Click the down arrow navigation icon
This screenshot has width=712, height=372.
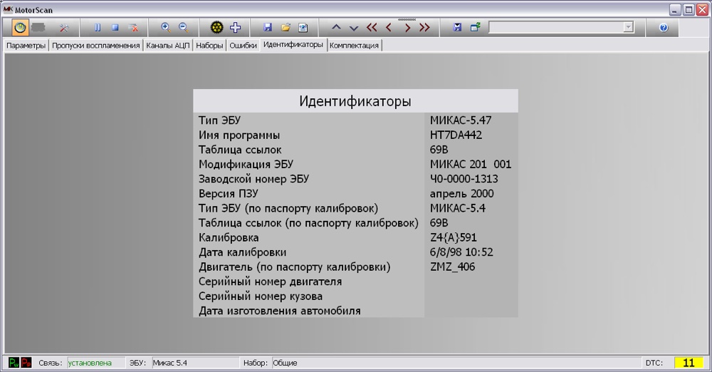pos(354,29)
